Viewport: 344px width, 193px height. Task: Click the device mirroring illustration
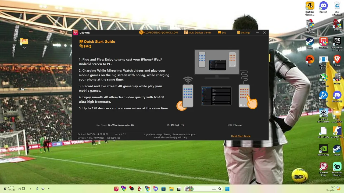pos(217,80)
